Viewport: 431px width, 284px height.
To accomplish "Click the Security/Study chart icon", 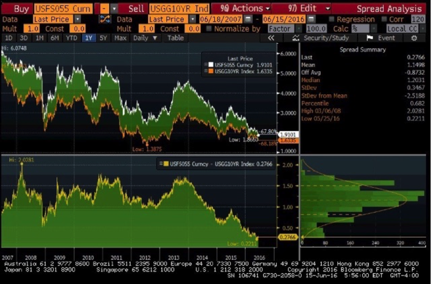I will (296, 38).
